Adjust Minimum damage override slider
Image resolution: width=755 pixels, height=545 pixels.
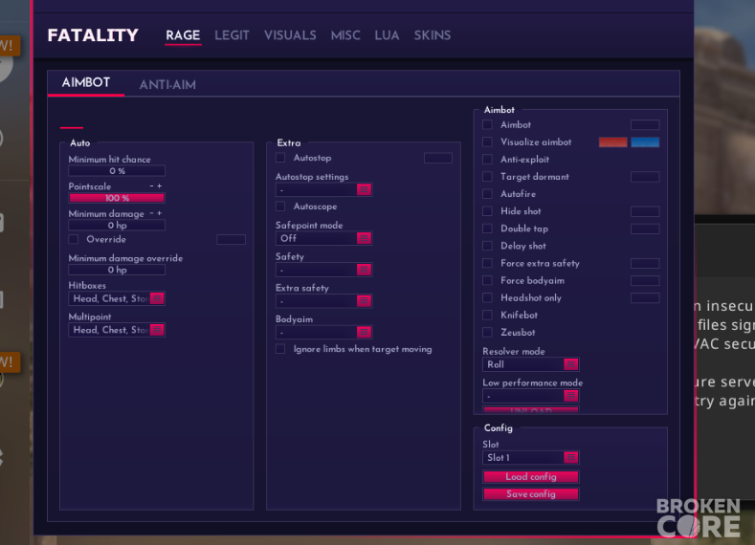click(x=117, y=270)
